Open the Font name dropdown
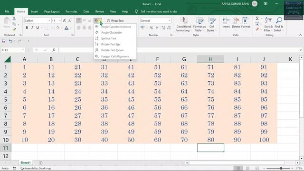Screen dimensions: 304x171 click(49, 20)
